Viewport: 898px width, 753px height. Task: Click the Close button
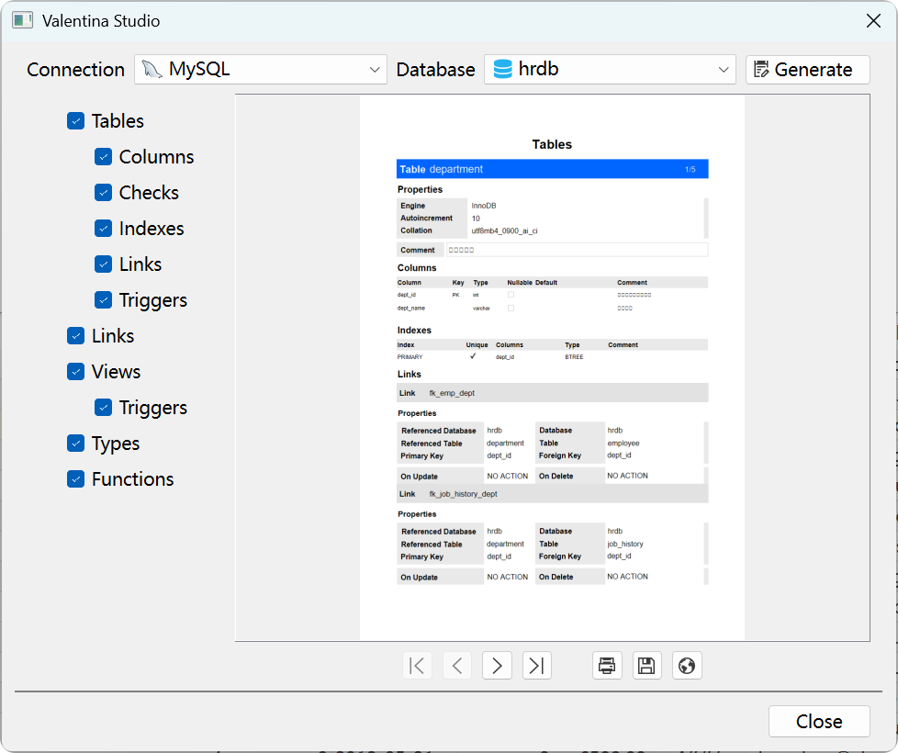click(819, 722)
